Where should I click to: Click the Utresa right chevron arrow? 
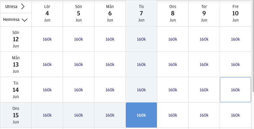coord(22,6)
